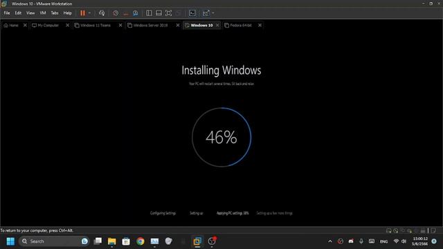Open Bing chat icon in search box
443x249 pixels.
[84, 241]
